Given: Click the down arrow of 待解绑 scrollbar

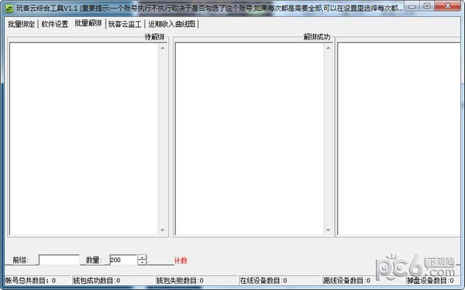Looking at the screenshot, I should (x=163, y=230).
